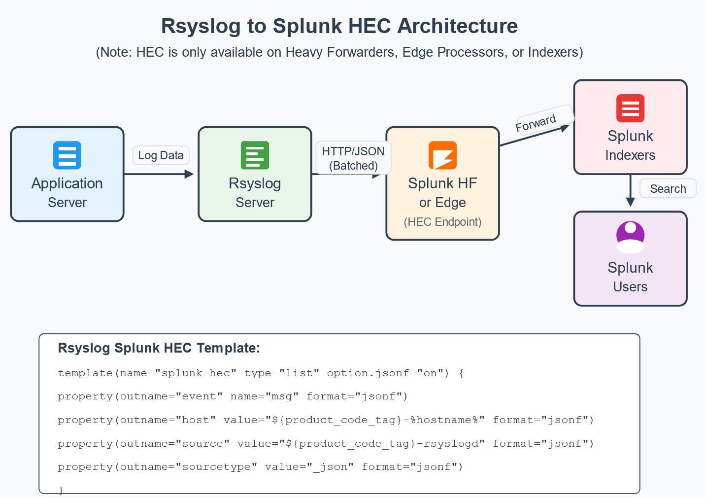Select the Log Data label

(x=161, y=155)
